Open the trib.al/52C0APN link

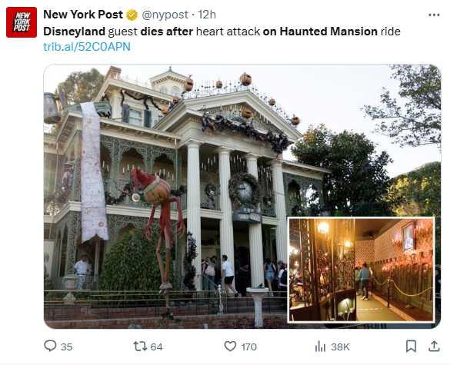click(87, 47)
